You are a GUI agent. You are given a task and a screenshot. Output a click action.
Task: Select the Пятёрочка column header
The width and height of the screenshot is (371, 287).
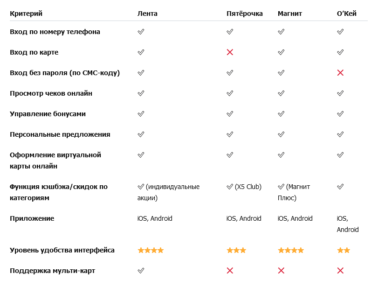pos(244,14)
